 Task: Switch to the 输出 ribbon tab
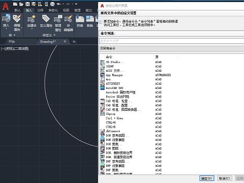point(88,10)
